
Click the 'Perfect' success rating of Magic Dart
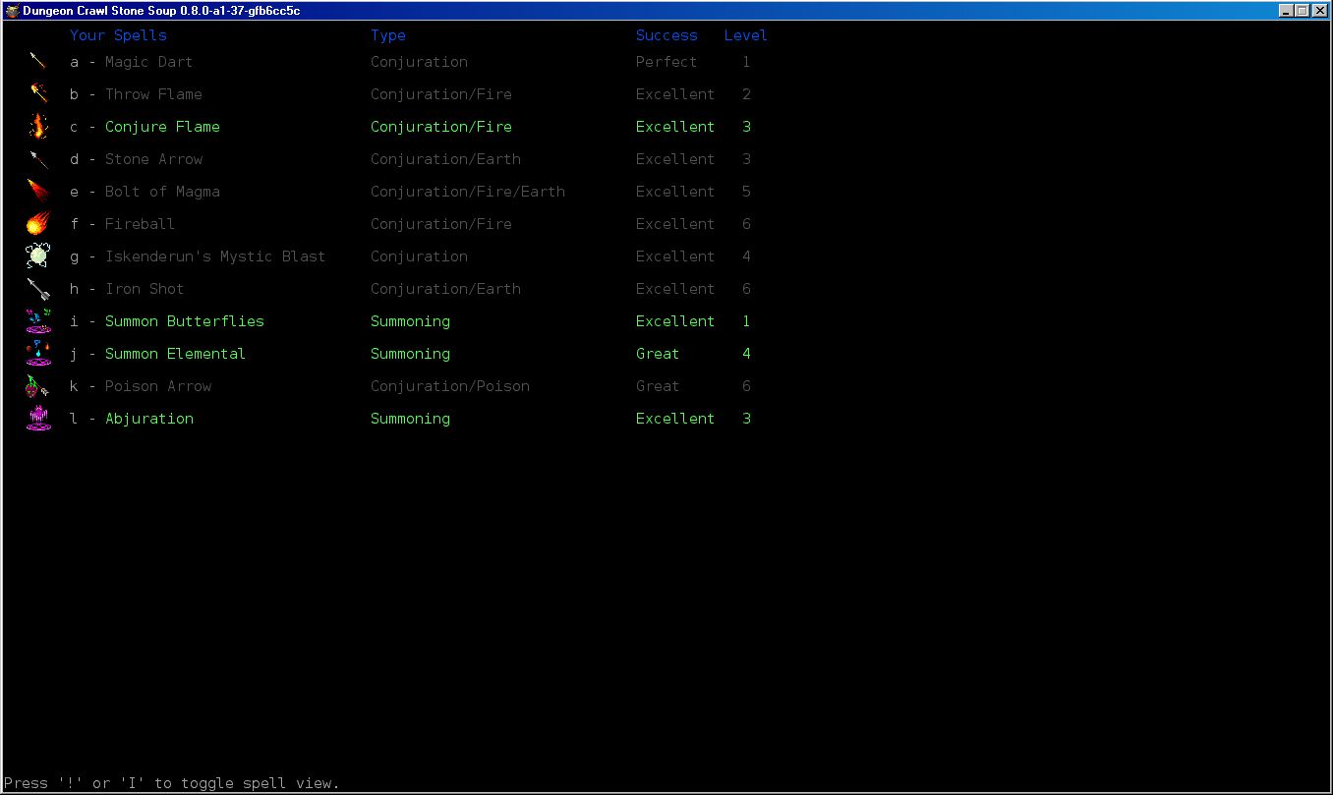point(666,62)
